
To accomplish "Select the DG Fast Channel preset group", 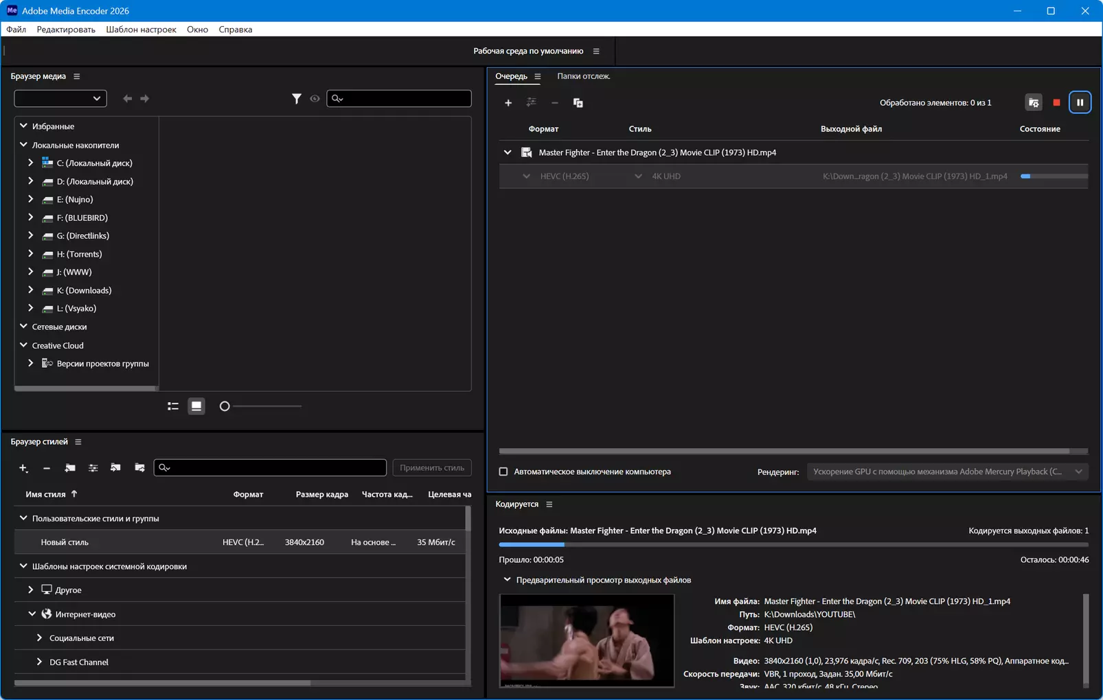I will click(79, 662).
